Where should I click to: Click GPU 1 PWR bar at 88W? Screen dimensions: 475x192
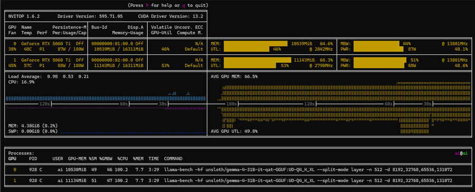[x=379, y=65]
